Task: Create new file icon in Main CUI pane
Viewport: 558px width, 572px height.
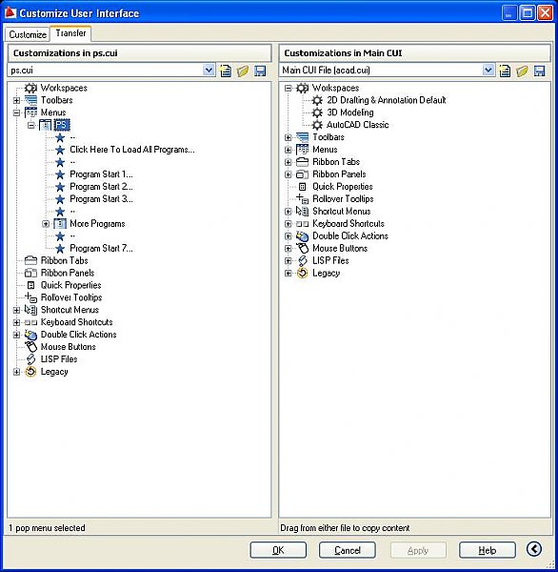Action: [505, 71]
